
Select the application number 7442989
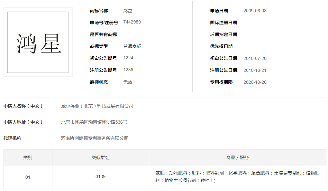coord(132,22)
